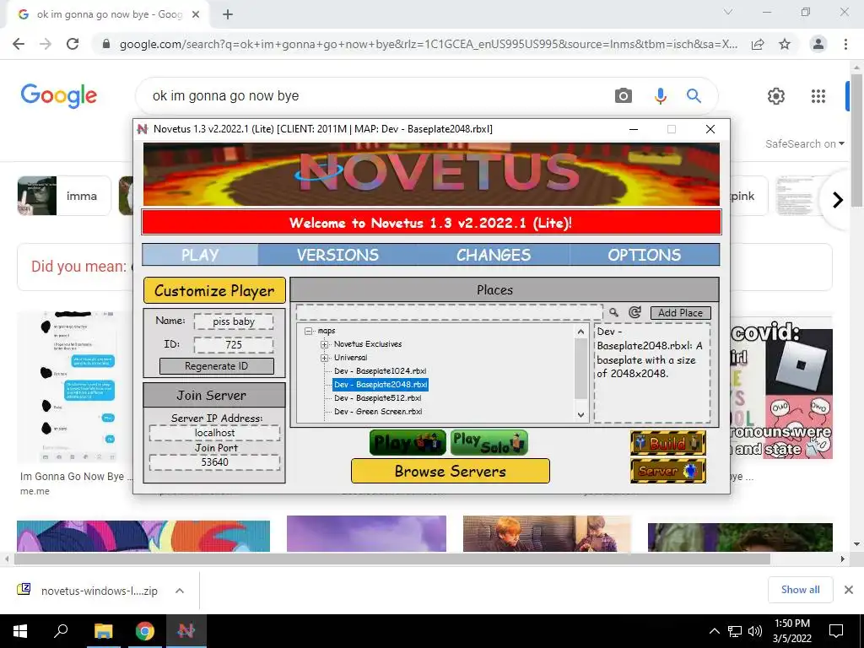Collapse the maps tree root
Image resolution: width=864 pixels, height=648 pixels.
coord(309,331)
